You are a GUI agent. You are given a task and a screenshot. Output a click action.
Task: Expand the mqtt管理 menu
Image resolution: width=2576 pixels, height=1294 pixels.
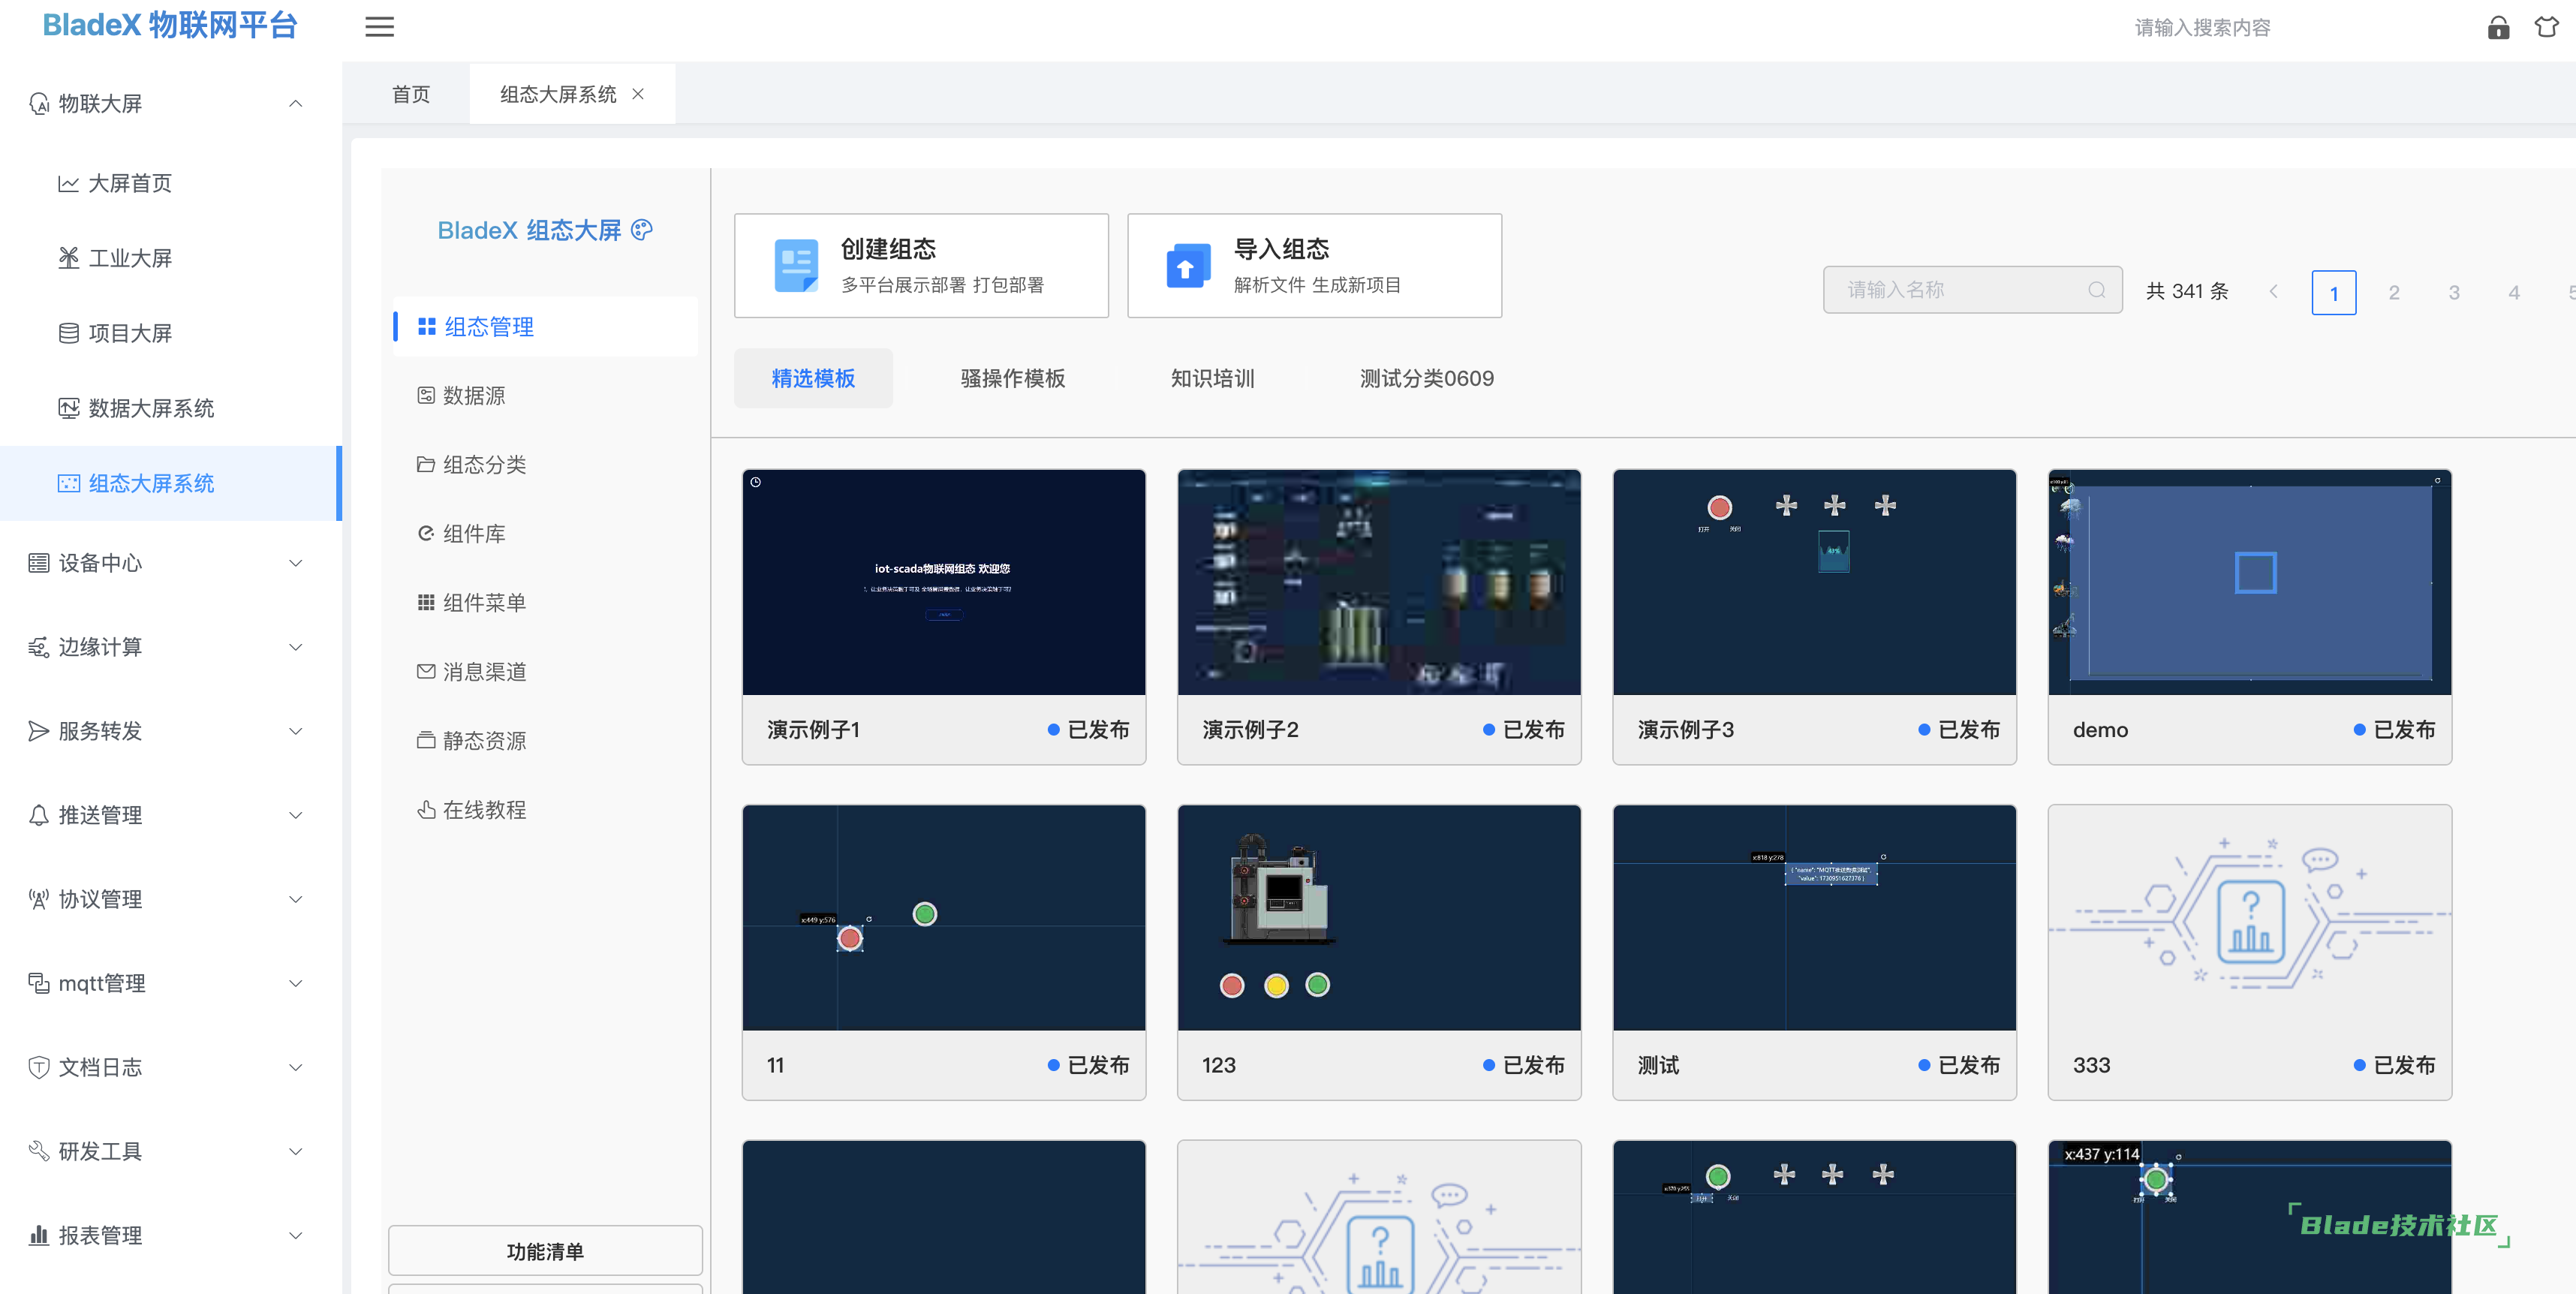[x=296, y=983]
